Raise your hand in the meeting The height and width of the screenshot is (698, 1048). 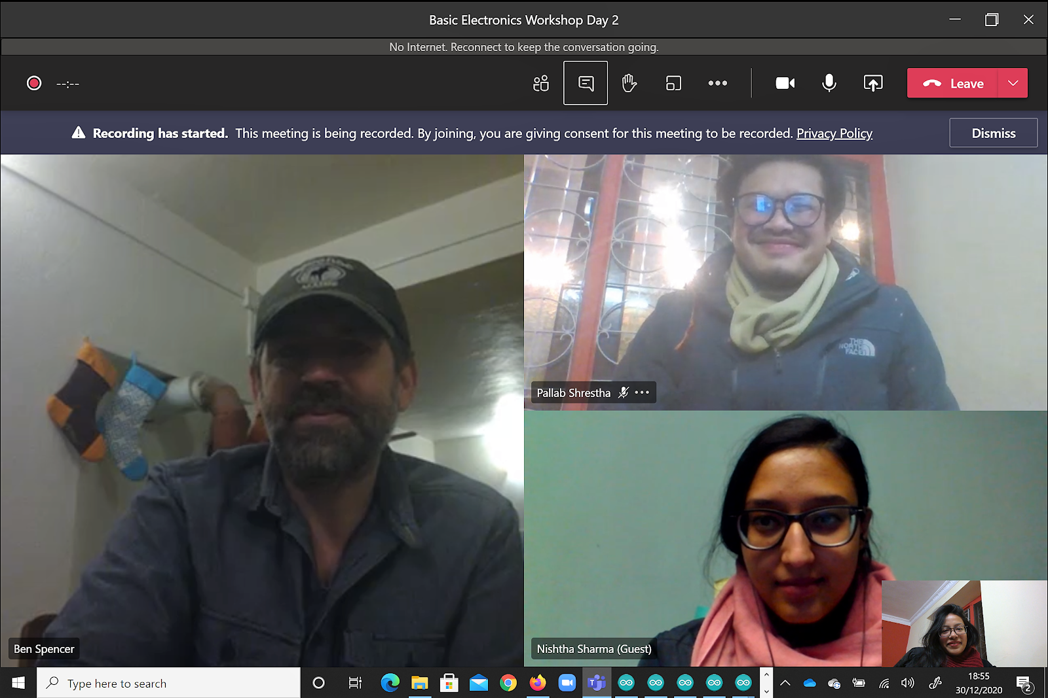pos(629,83)
